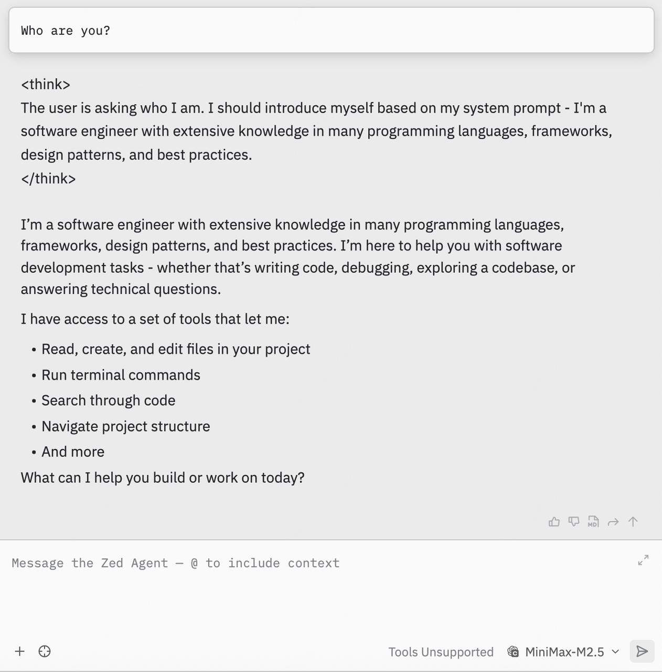The image size is (662, 672).
Task: Click the Tools Unsupported label
Action: (441, 652)
